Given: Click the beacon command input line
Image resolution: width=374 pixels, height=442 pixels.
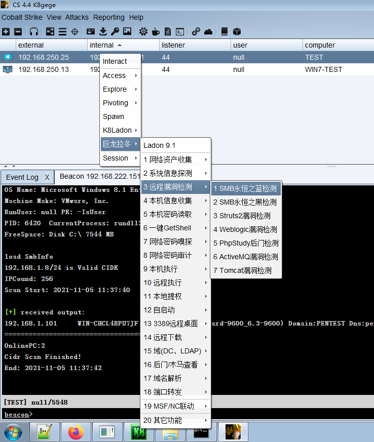Looking at the screenshot, I should pyautogui.click(x=187, y=414).
